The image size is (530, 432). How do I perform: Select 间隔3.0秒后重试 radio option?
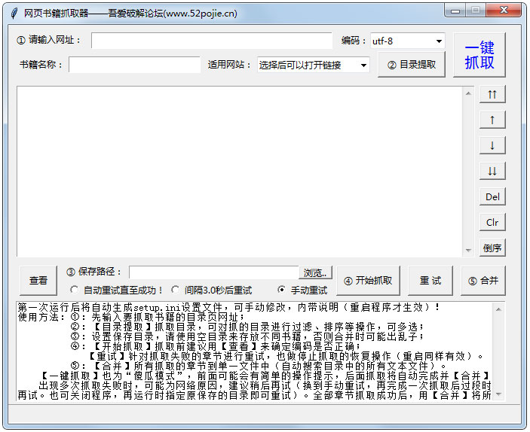pos(176,290)
